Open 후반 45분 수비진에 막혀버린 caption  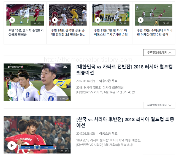coord(154,32)
